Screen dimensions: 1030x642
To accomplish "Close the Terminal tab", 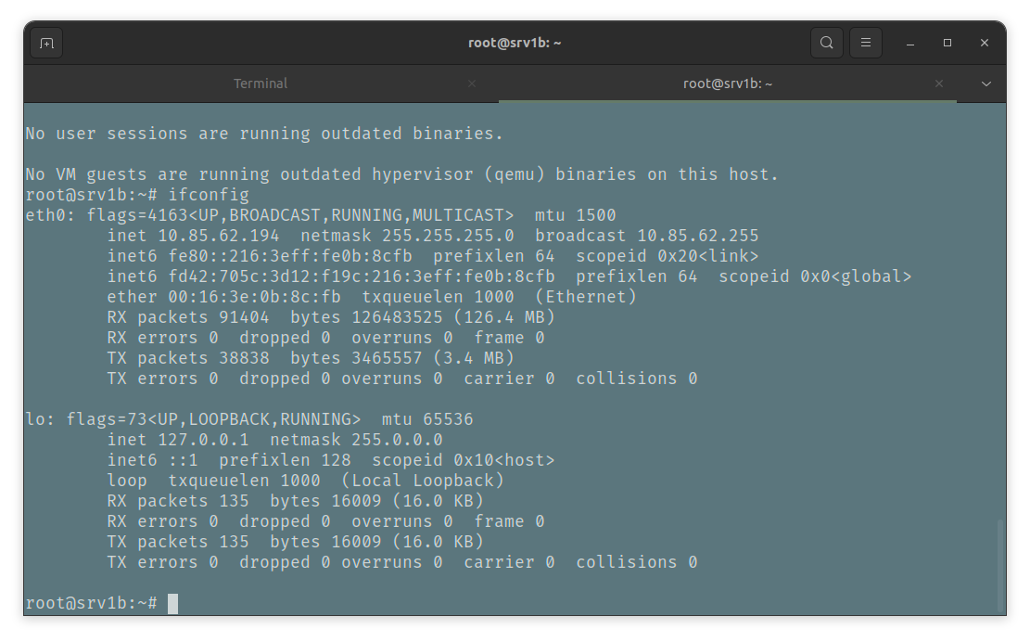I will tap(472, 83).
